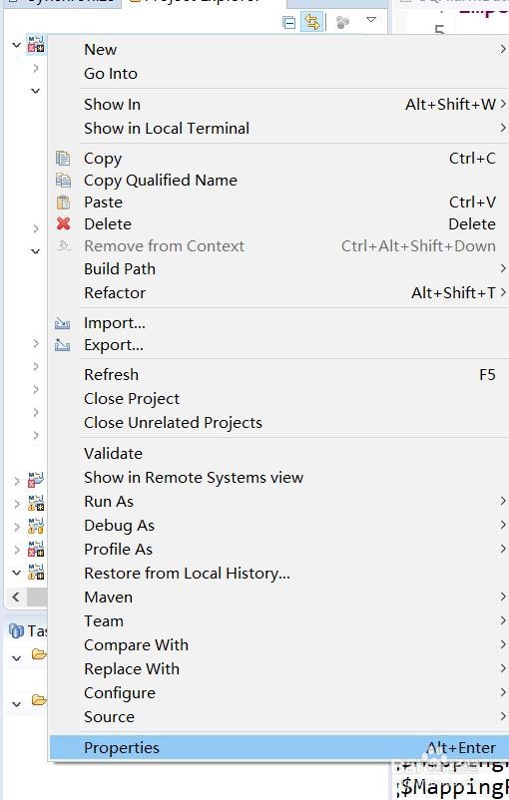Image resolution: width=509 pixels, height=800 pixels.
Task: Click the Collapse All toolbar icon
Action: [289, 23]
